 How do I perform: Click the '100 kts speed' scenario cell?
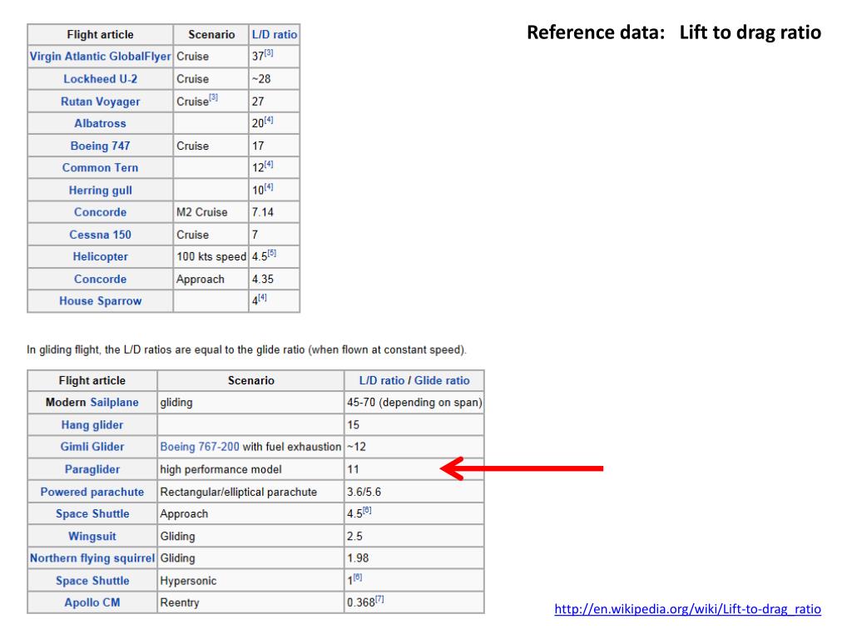pyautogui.click(x=211, y=257)
